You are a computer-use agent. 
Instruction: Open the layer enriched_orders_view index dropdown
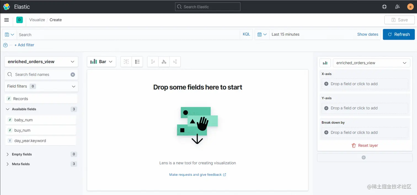pyautogui.click(x=371, y=63)
